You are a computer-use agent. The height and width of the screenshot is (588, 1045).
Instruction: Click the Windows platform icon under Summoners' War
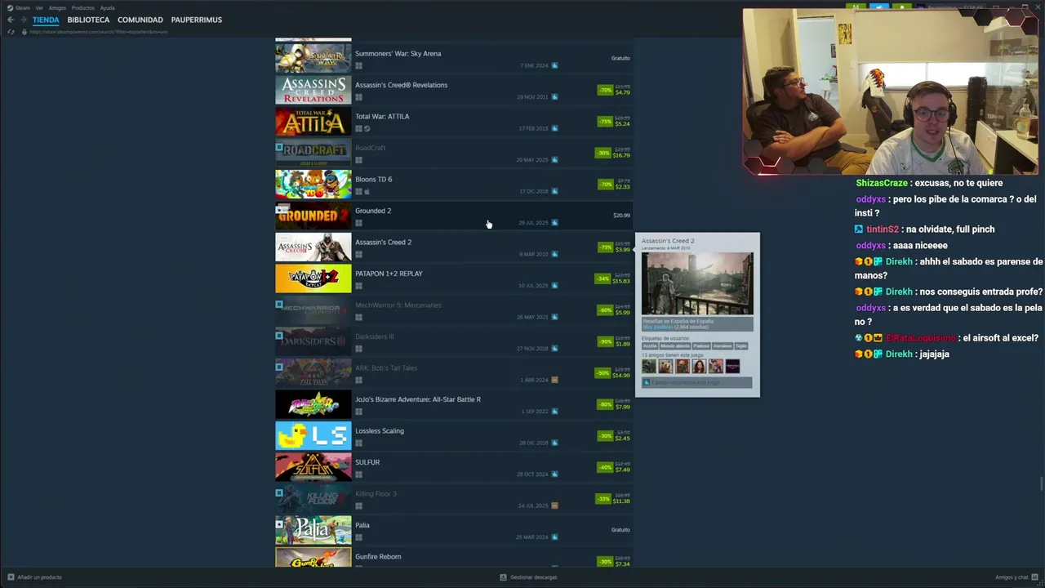[358, 65]
